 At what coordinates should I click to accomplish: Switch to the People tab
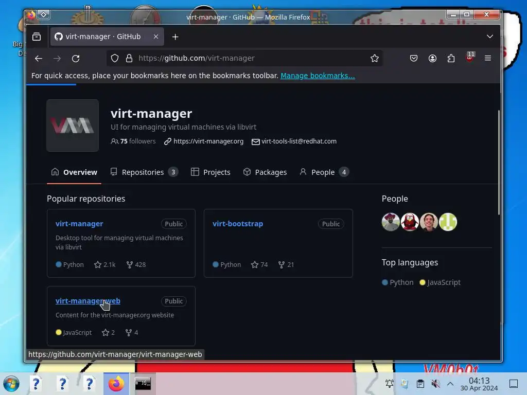pos(324,172)
